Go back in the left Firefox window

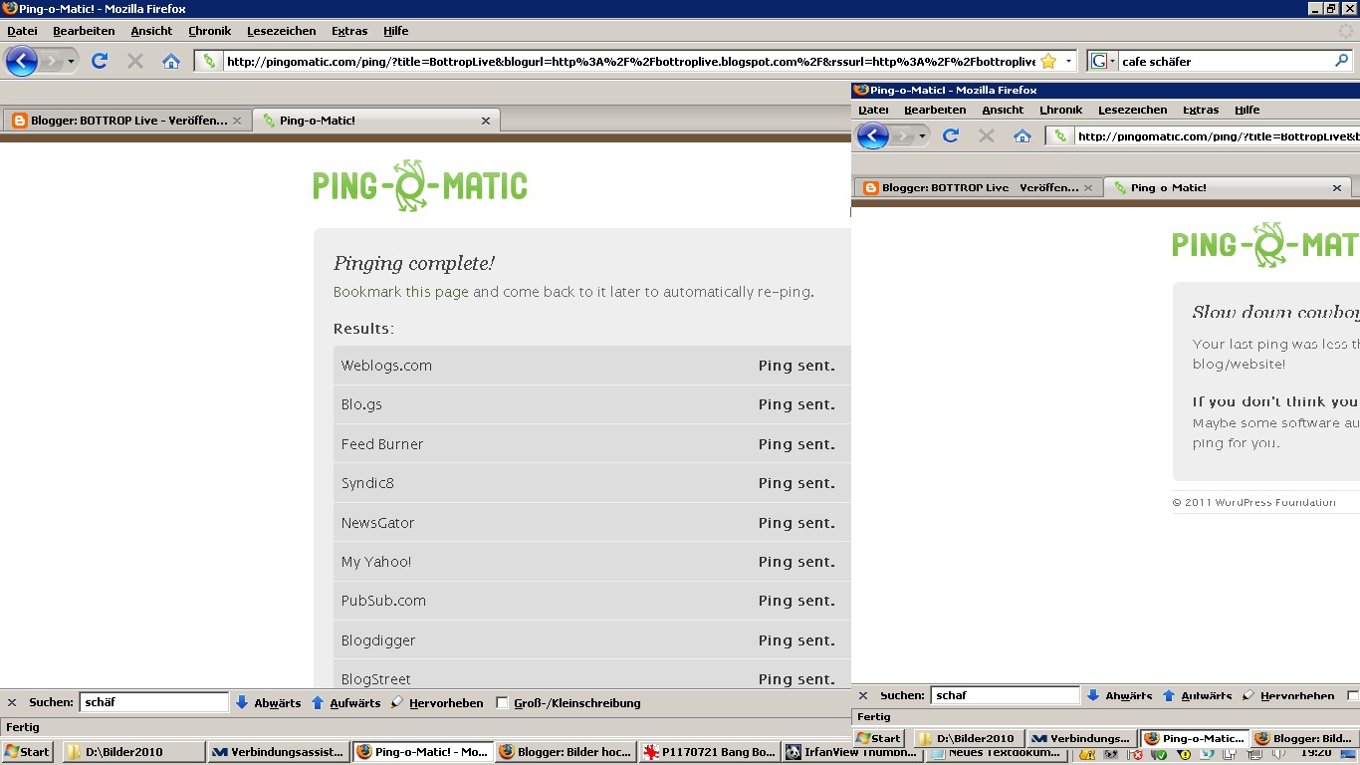pos(22,61)
